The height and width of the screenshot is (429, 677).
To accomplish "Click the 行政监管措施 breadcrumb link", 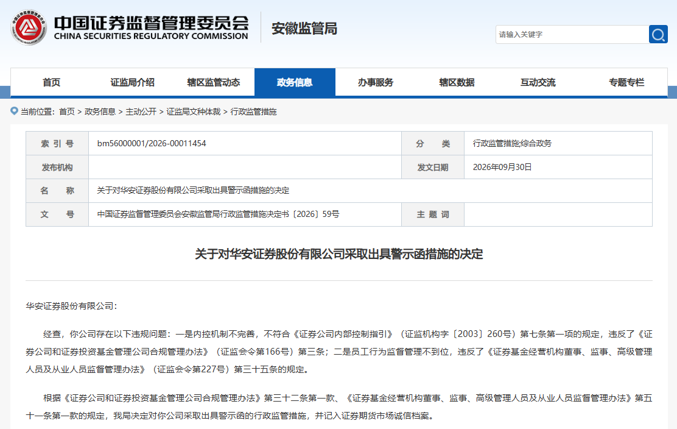I will [253, 112].
